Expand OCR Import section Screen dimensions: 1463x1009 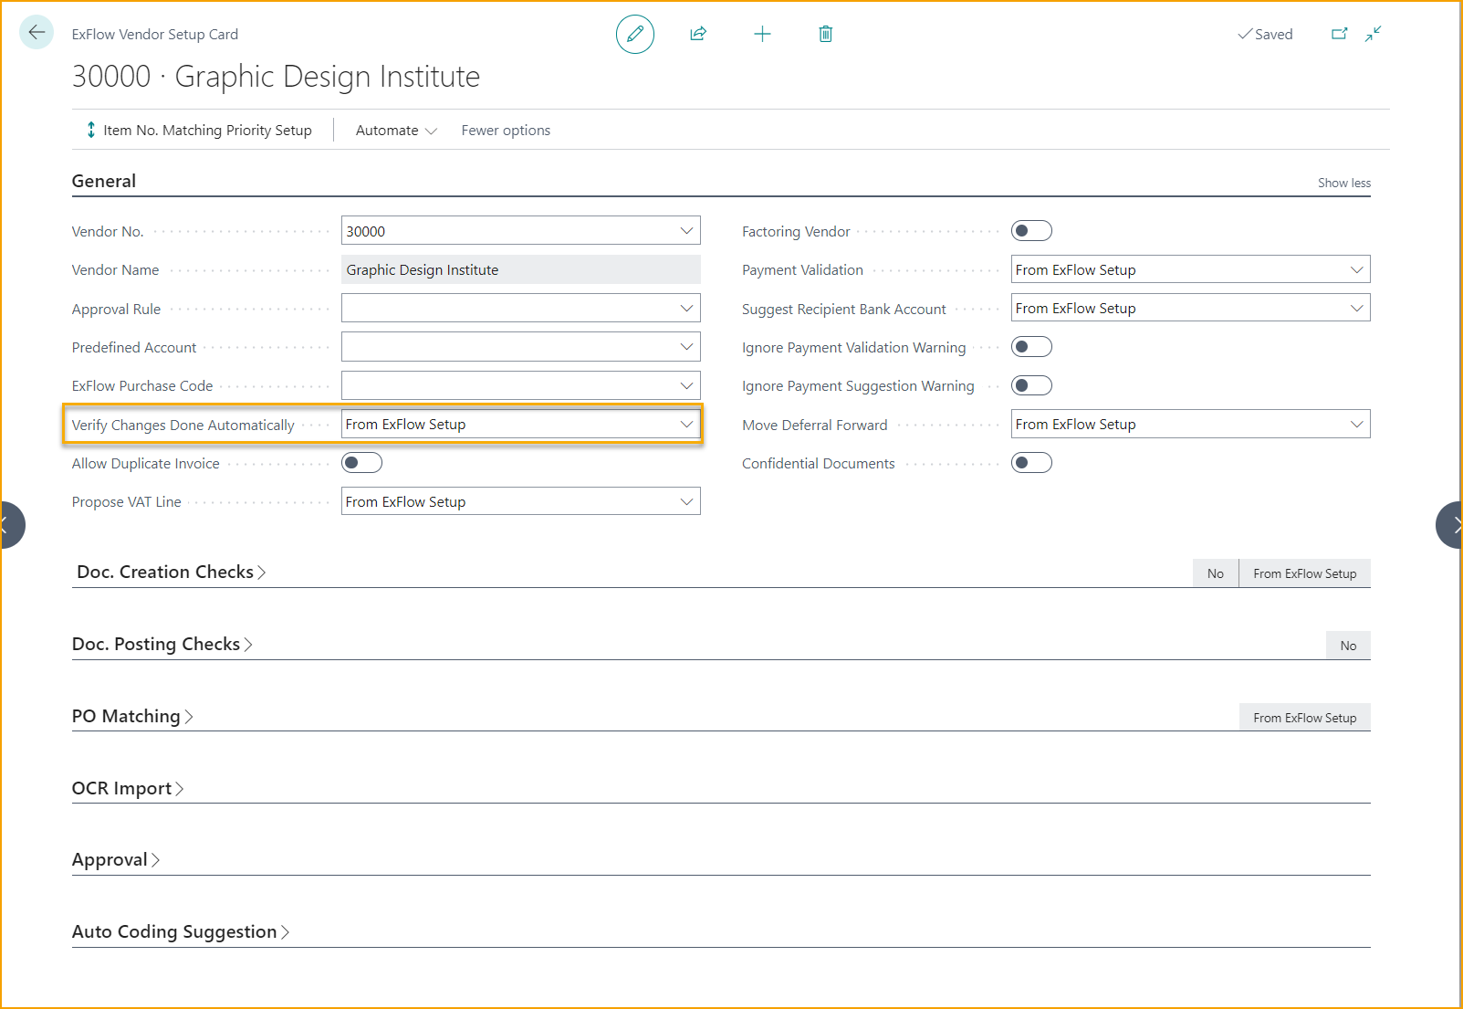(128, 788)
